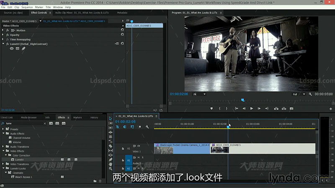This screenshot has height=188, width=335.
Task: Open the Sequence menu
Action: click(27, 7)
